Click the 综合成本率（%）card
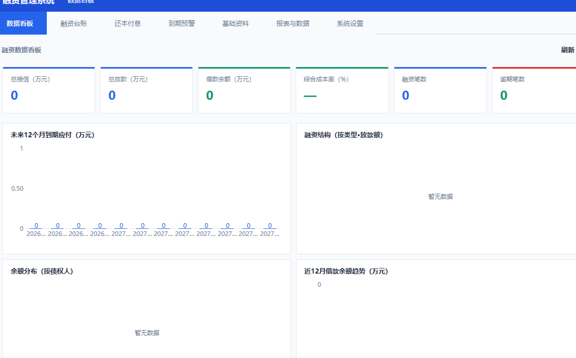Image resolution: width=576 pixels, height=358 pixels. [342, 90]
